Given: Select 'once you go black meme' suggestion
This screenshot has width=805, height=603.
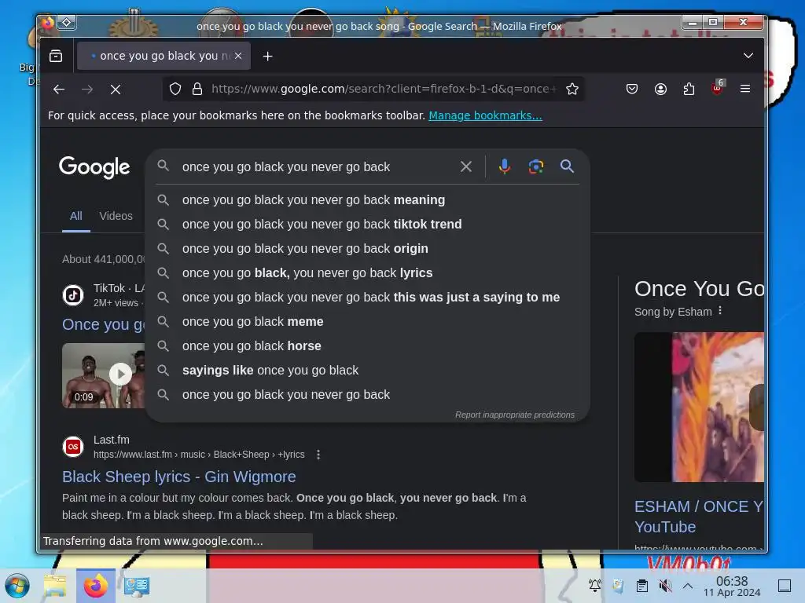Looking at the screenshot, I should point(368,321).
